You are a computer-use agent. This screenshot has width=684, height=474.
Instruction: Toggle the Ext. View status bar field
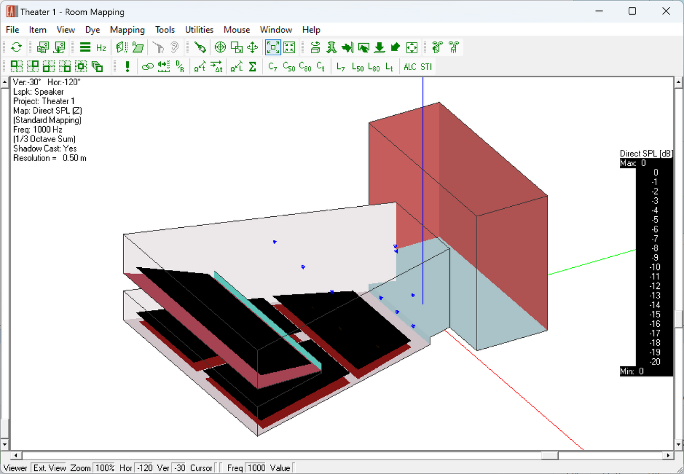point(49,468)
